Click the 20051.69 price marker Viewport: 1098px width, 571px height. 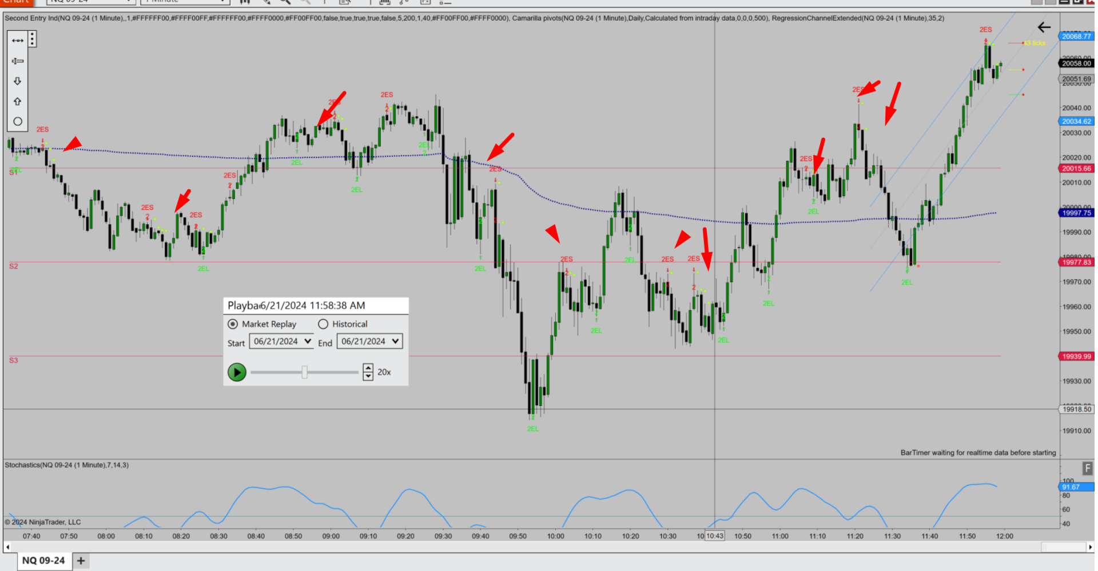point(1076,79)
